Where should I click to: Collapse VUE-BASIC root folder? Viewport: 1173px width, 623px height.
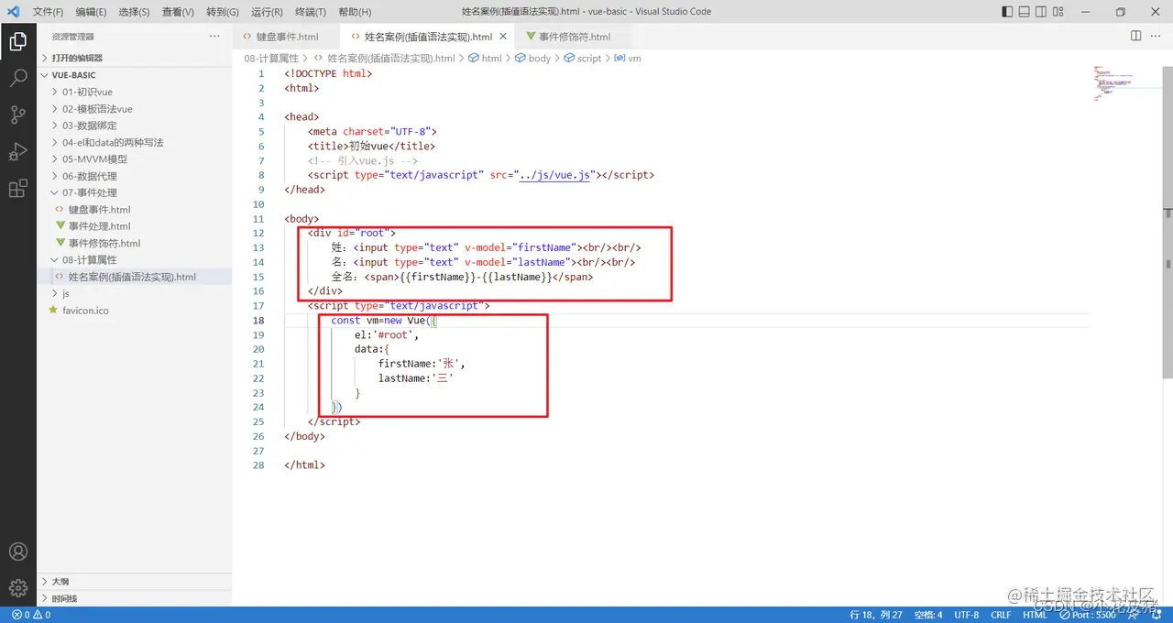[x=135, y=75]
